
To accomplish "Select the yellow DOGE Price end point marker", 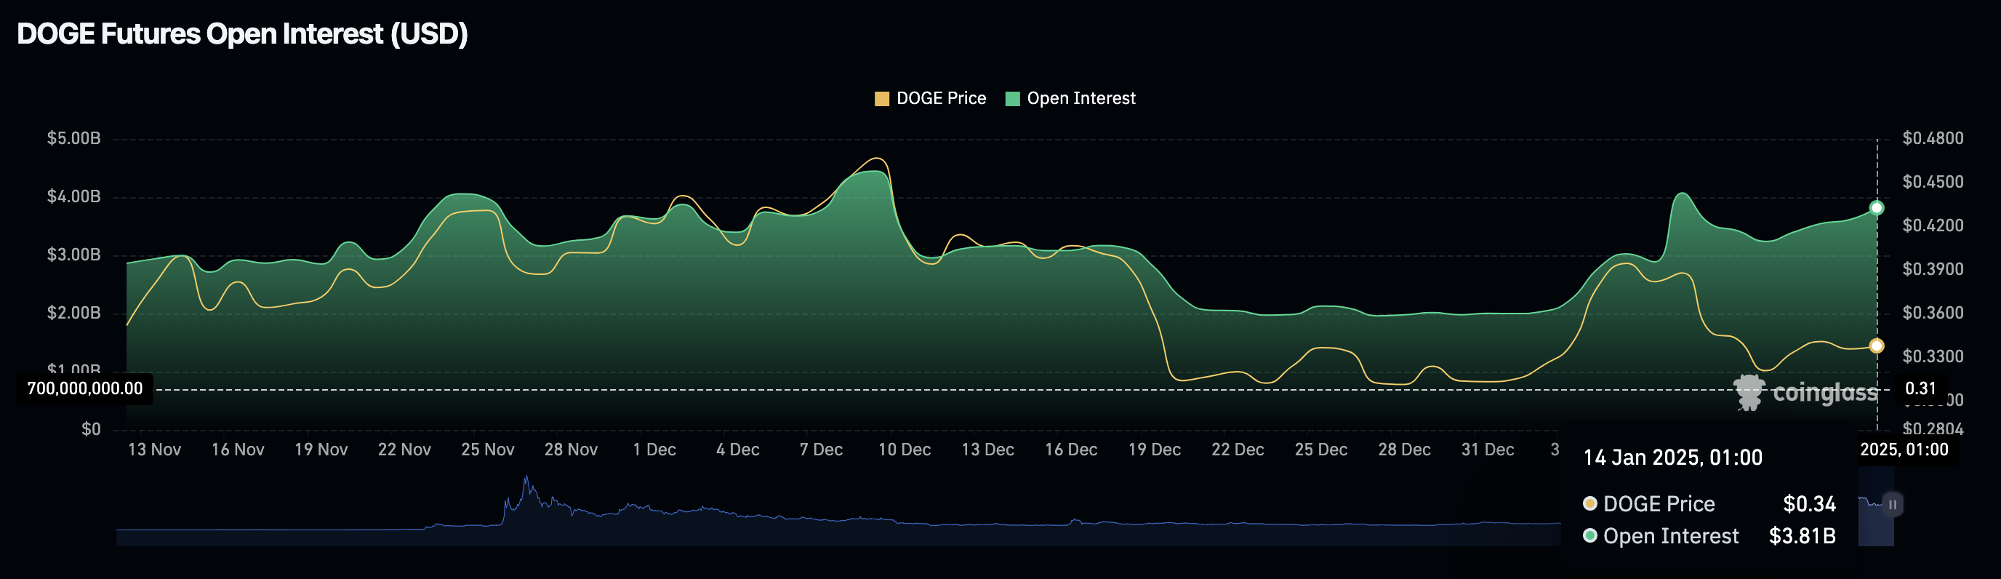I will pos(1877,346).
